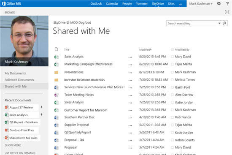Click Word icon beside Proposal - Q4
This screenshot has width=232, height=155.
click(56, 140)
